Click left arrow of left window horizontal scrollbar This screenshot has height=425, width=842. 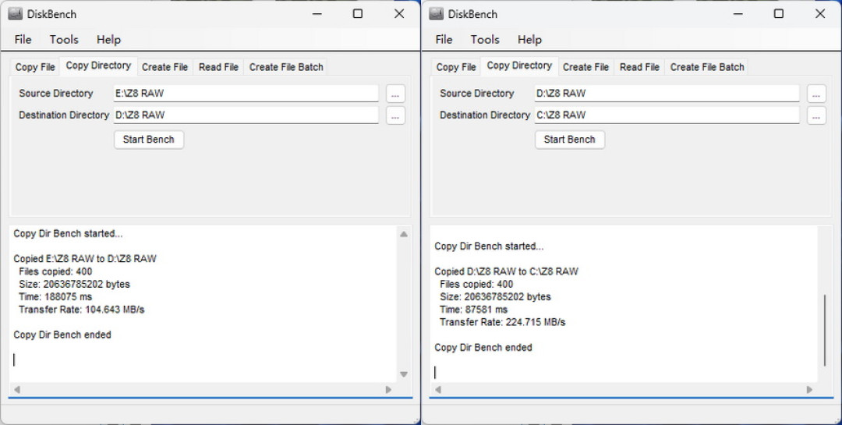point(16,390)
